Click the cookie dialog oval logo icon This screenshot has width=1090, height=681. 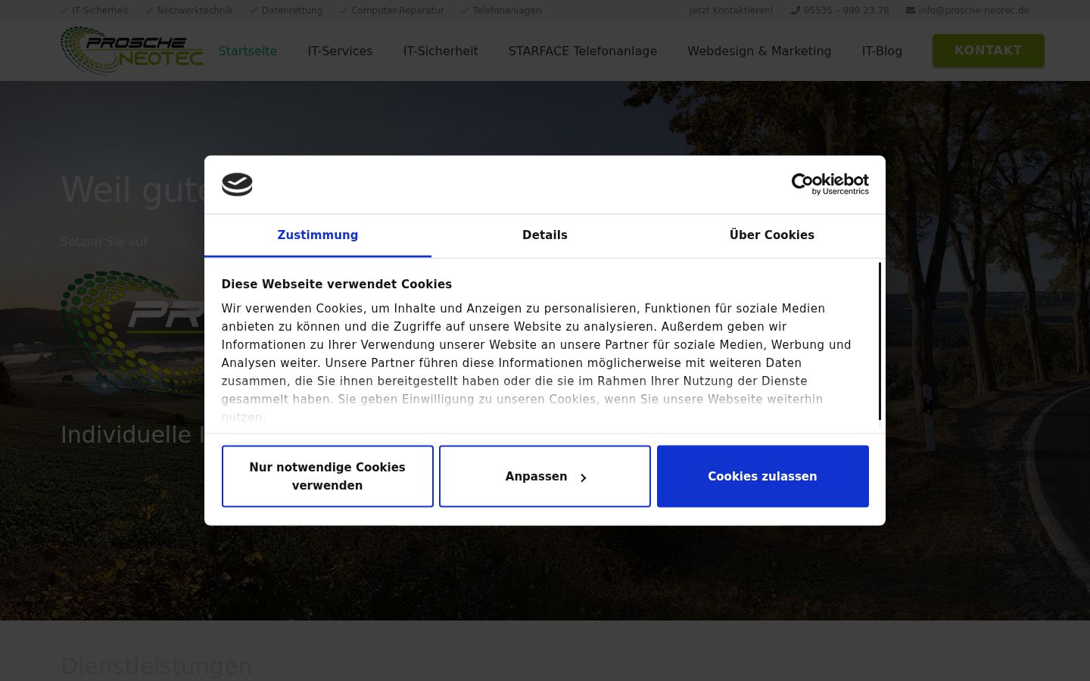click(x=237, y=185)
